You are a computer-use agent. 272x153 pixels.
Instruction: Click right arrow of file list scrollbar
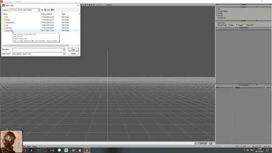point(78,45)
